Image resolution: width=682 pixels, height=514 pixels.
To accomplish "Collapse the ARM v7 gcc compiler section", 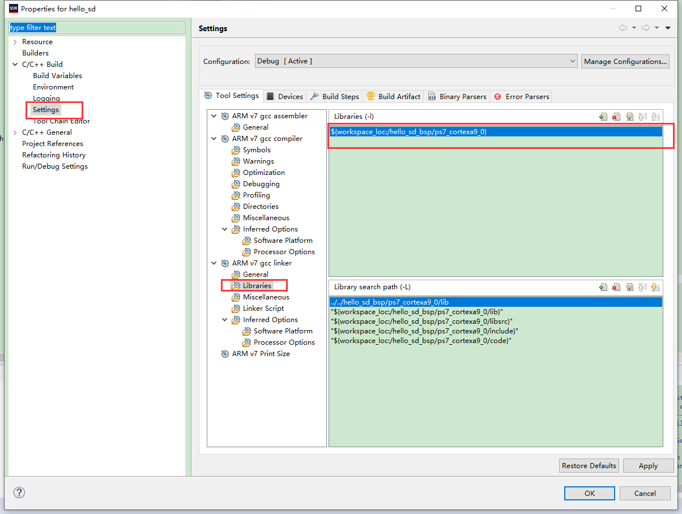I will tap(214, 138).
